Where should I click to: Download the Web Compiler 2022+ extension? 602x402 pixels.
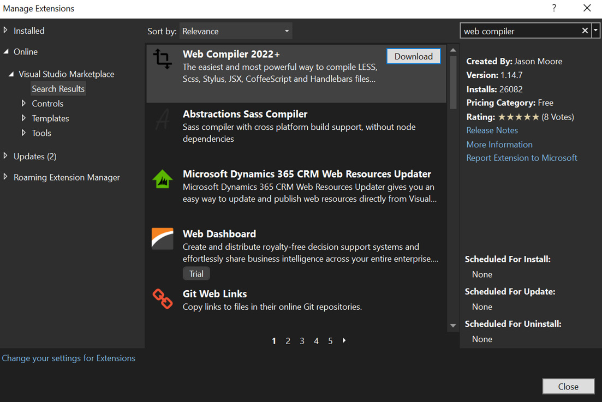414,56
